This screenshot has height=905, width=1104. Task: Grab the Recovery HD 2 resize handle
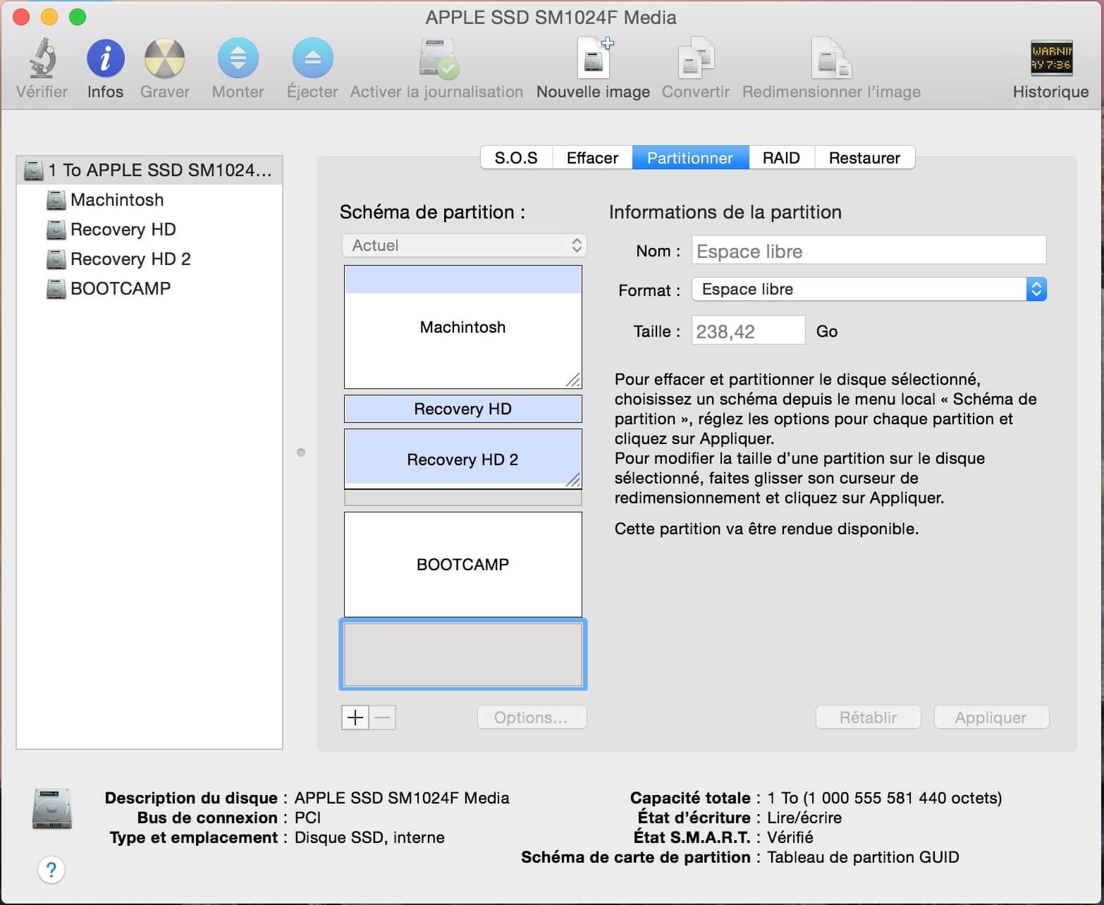click(x=573, y=479)
